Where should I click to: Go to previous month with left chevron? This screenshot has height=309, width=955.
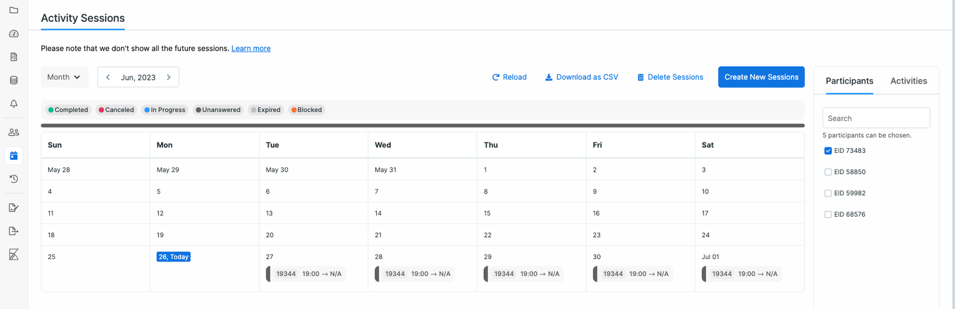tap(108, 77)
